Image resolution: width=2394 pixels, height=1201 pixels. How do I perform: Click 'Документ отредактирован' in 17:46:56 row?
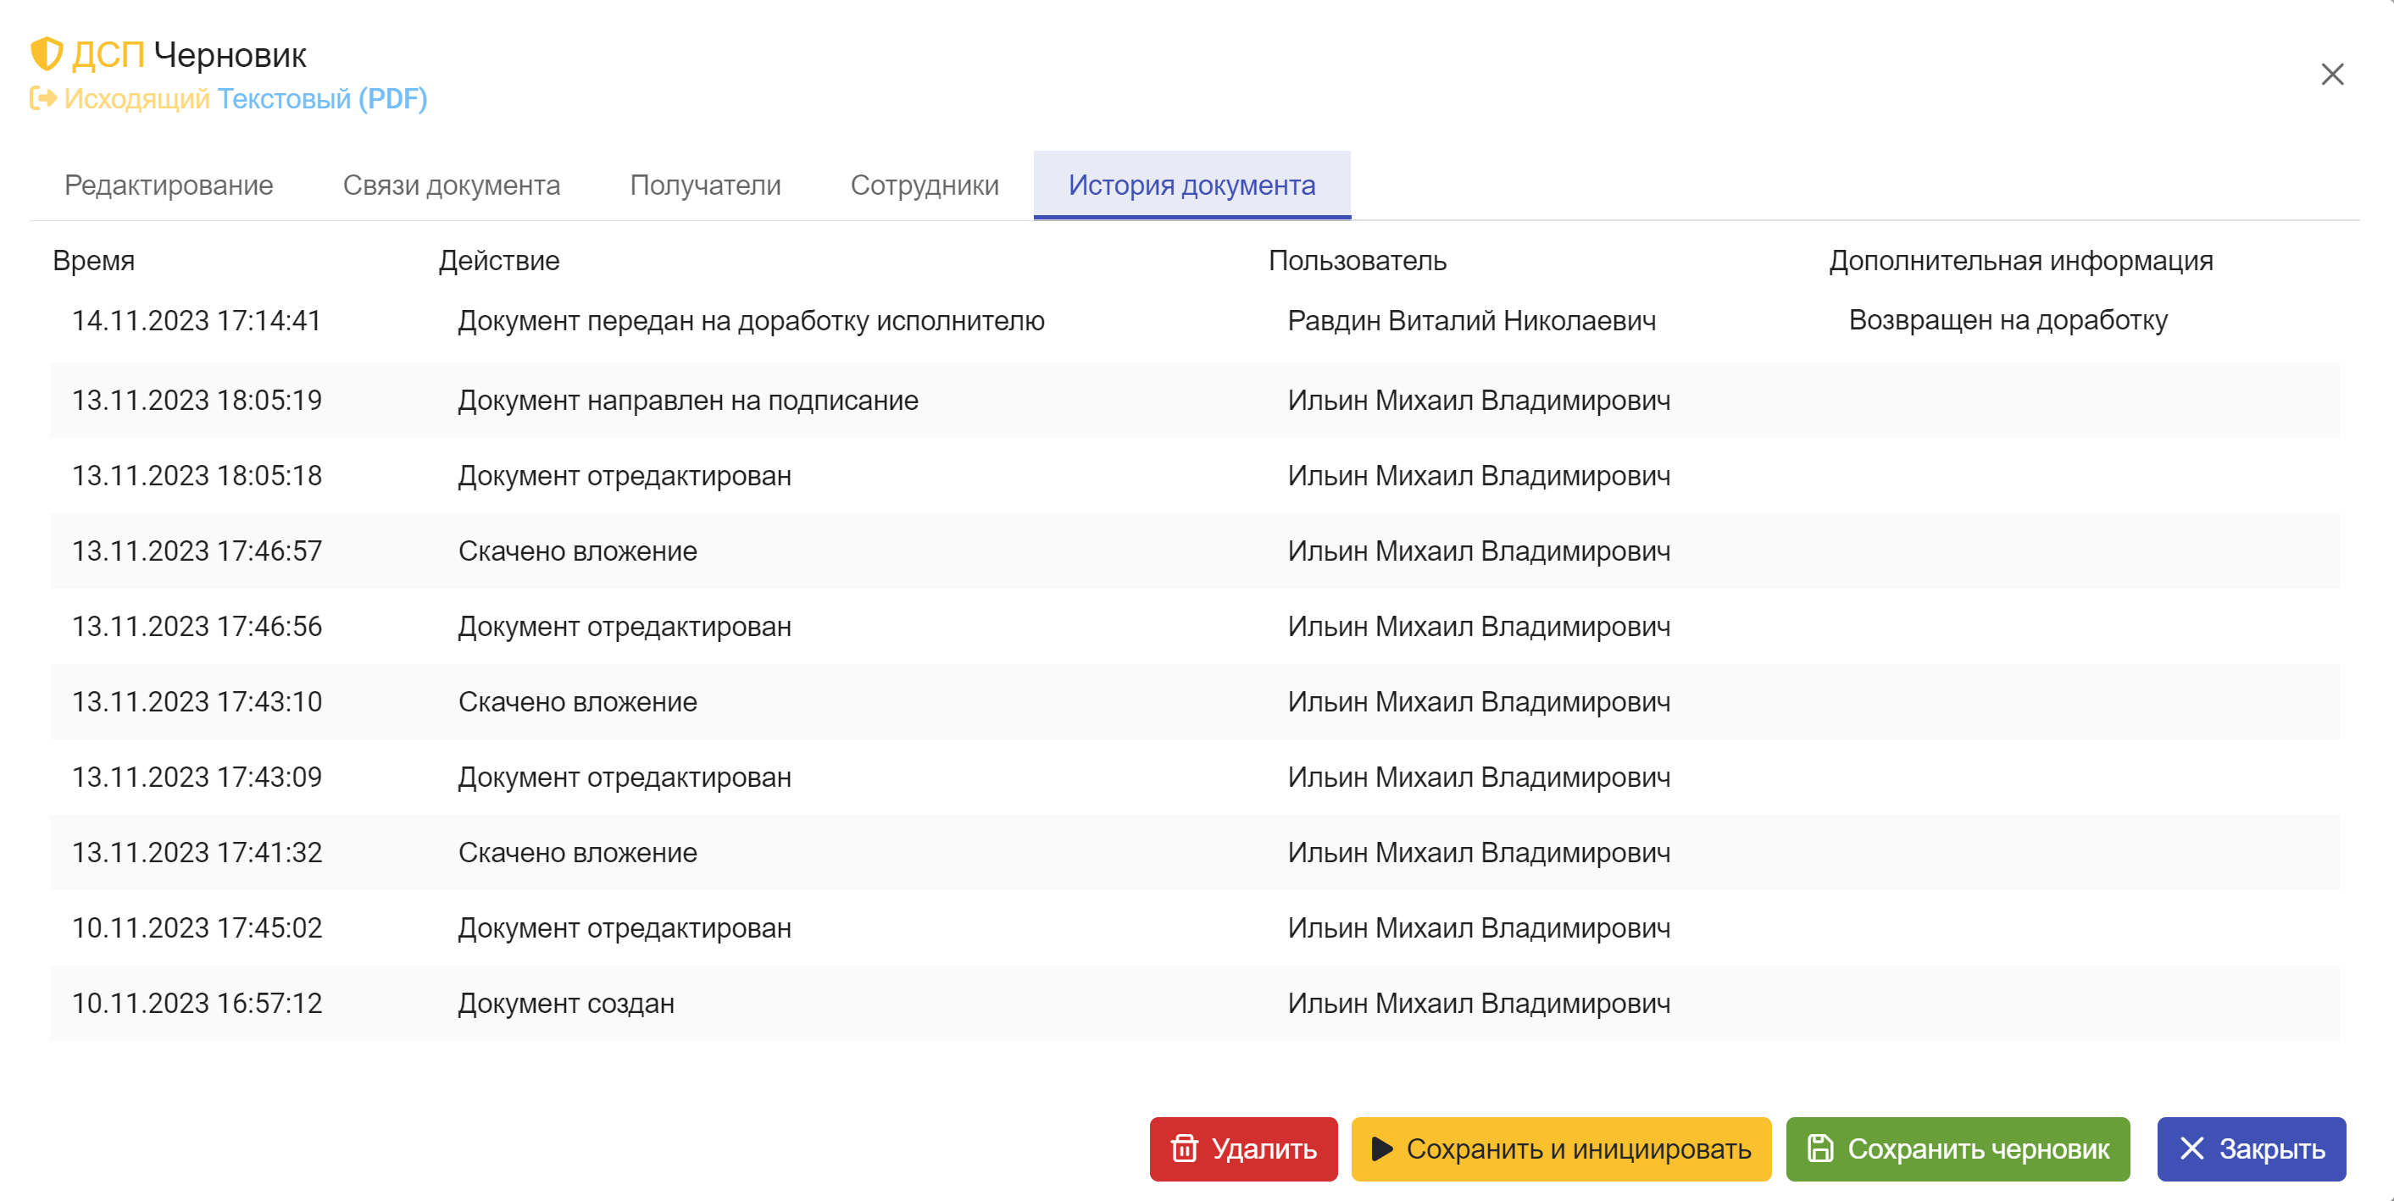coord(625,626)
